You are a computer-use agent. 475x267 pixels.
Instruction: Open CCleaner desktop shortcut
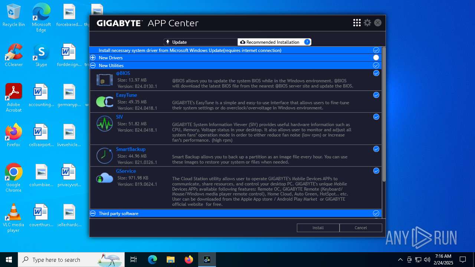(14, 56)
